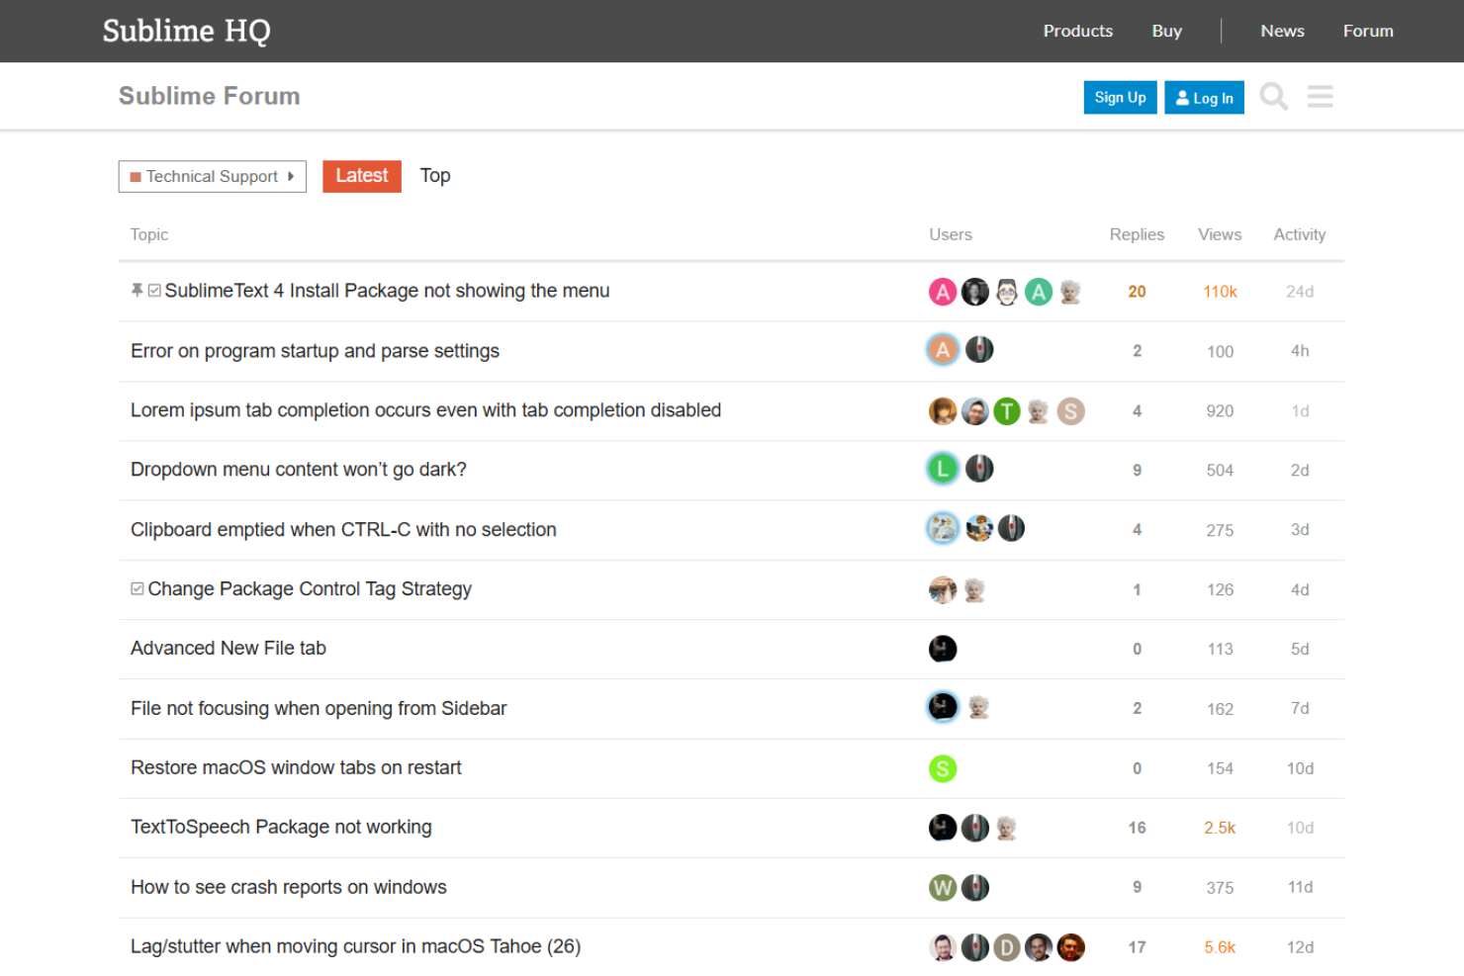Click the green L avatar on Dropdown menu topic

943,469
